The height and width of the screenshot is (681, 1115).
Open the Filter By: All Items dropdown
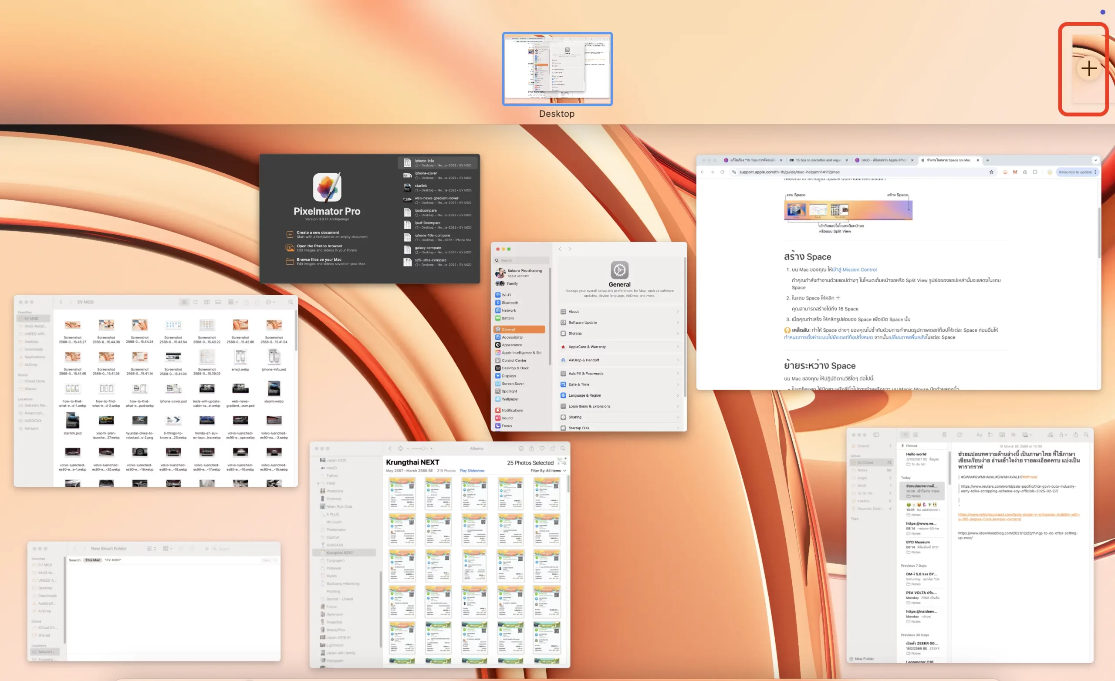click(548, 471)
